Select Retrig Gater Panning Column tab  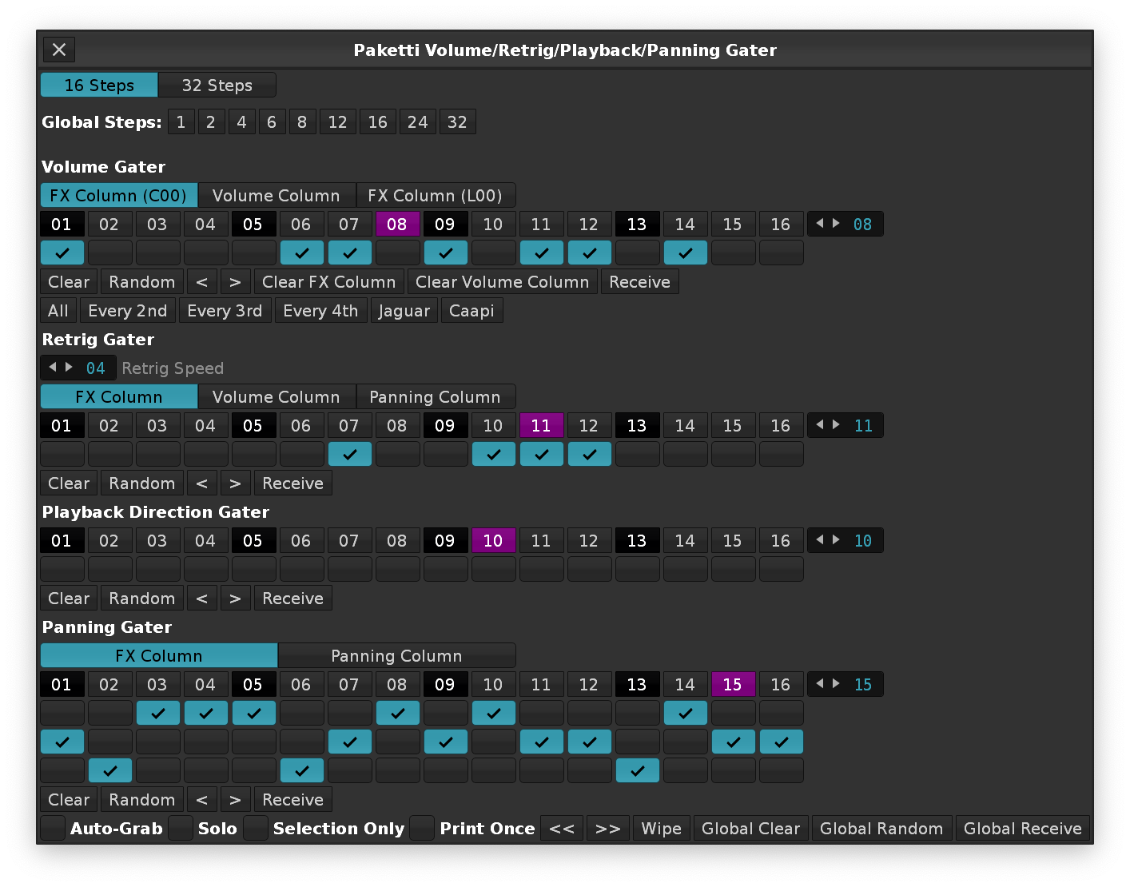point(435,397)
